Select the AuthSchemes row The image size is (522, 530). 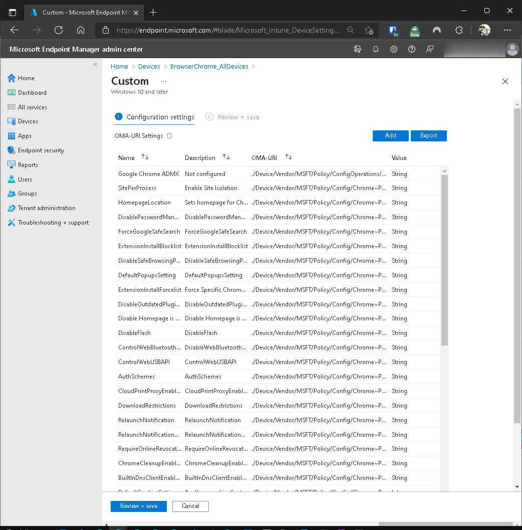[278, 377]
